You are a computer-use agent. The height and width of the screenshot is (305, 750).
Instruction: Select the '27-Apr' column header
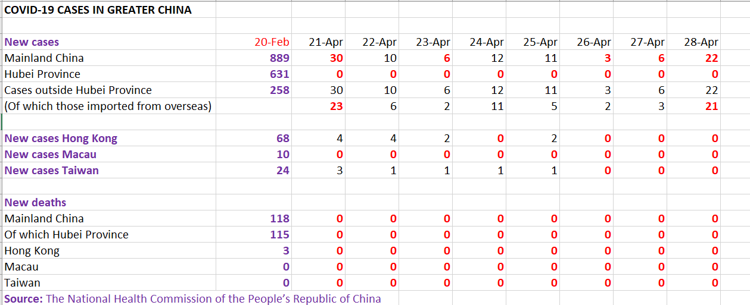tap(648, 42)
